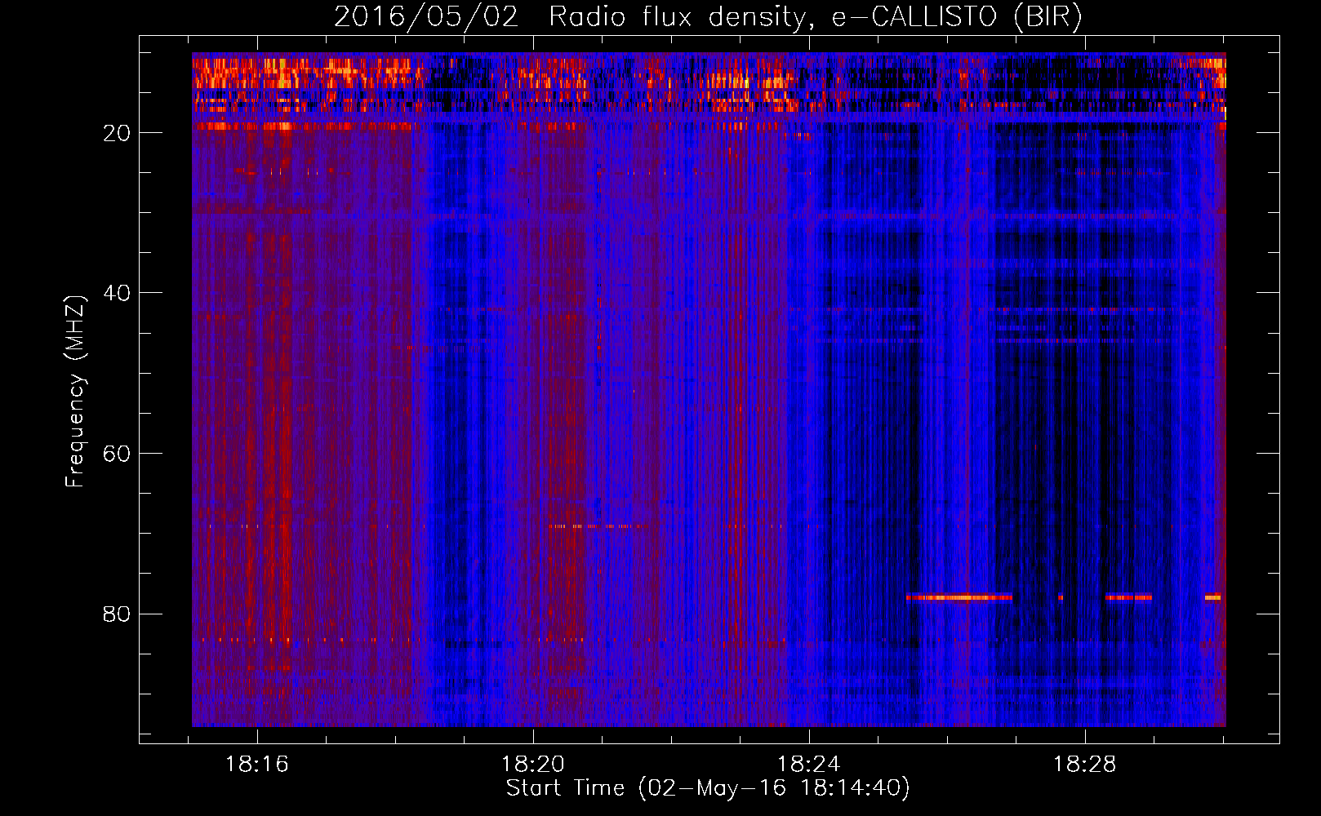Click the '20' frequency tick label
The width and height of the screenshot is (1321, 816).
click(117, 133)
